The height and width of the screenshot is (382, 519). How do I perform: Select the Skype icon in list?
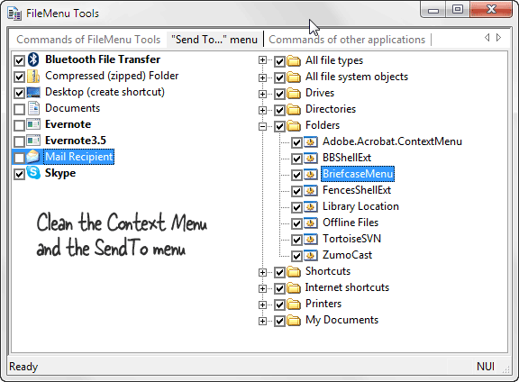click(x=33, y=173)
